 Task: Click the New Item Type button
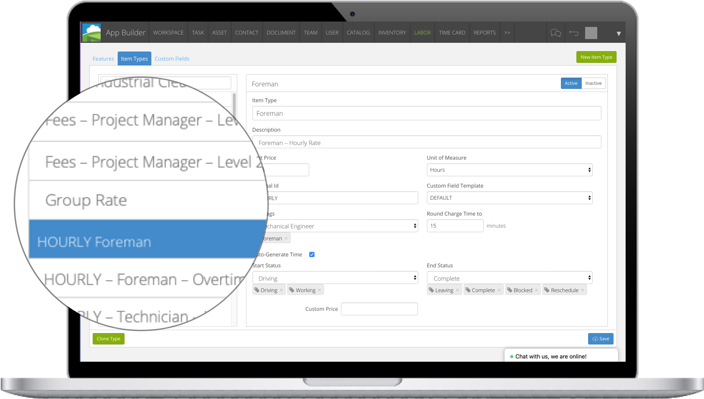[x=596, y=57]
